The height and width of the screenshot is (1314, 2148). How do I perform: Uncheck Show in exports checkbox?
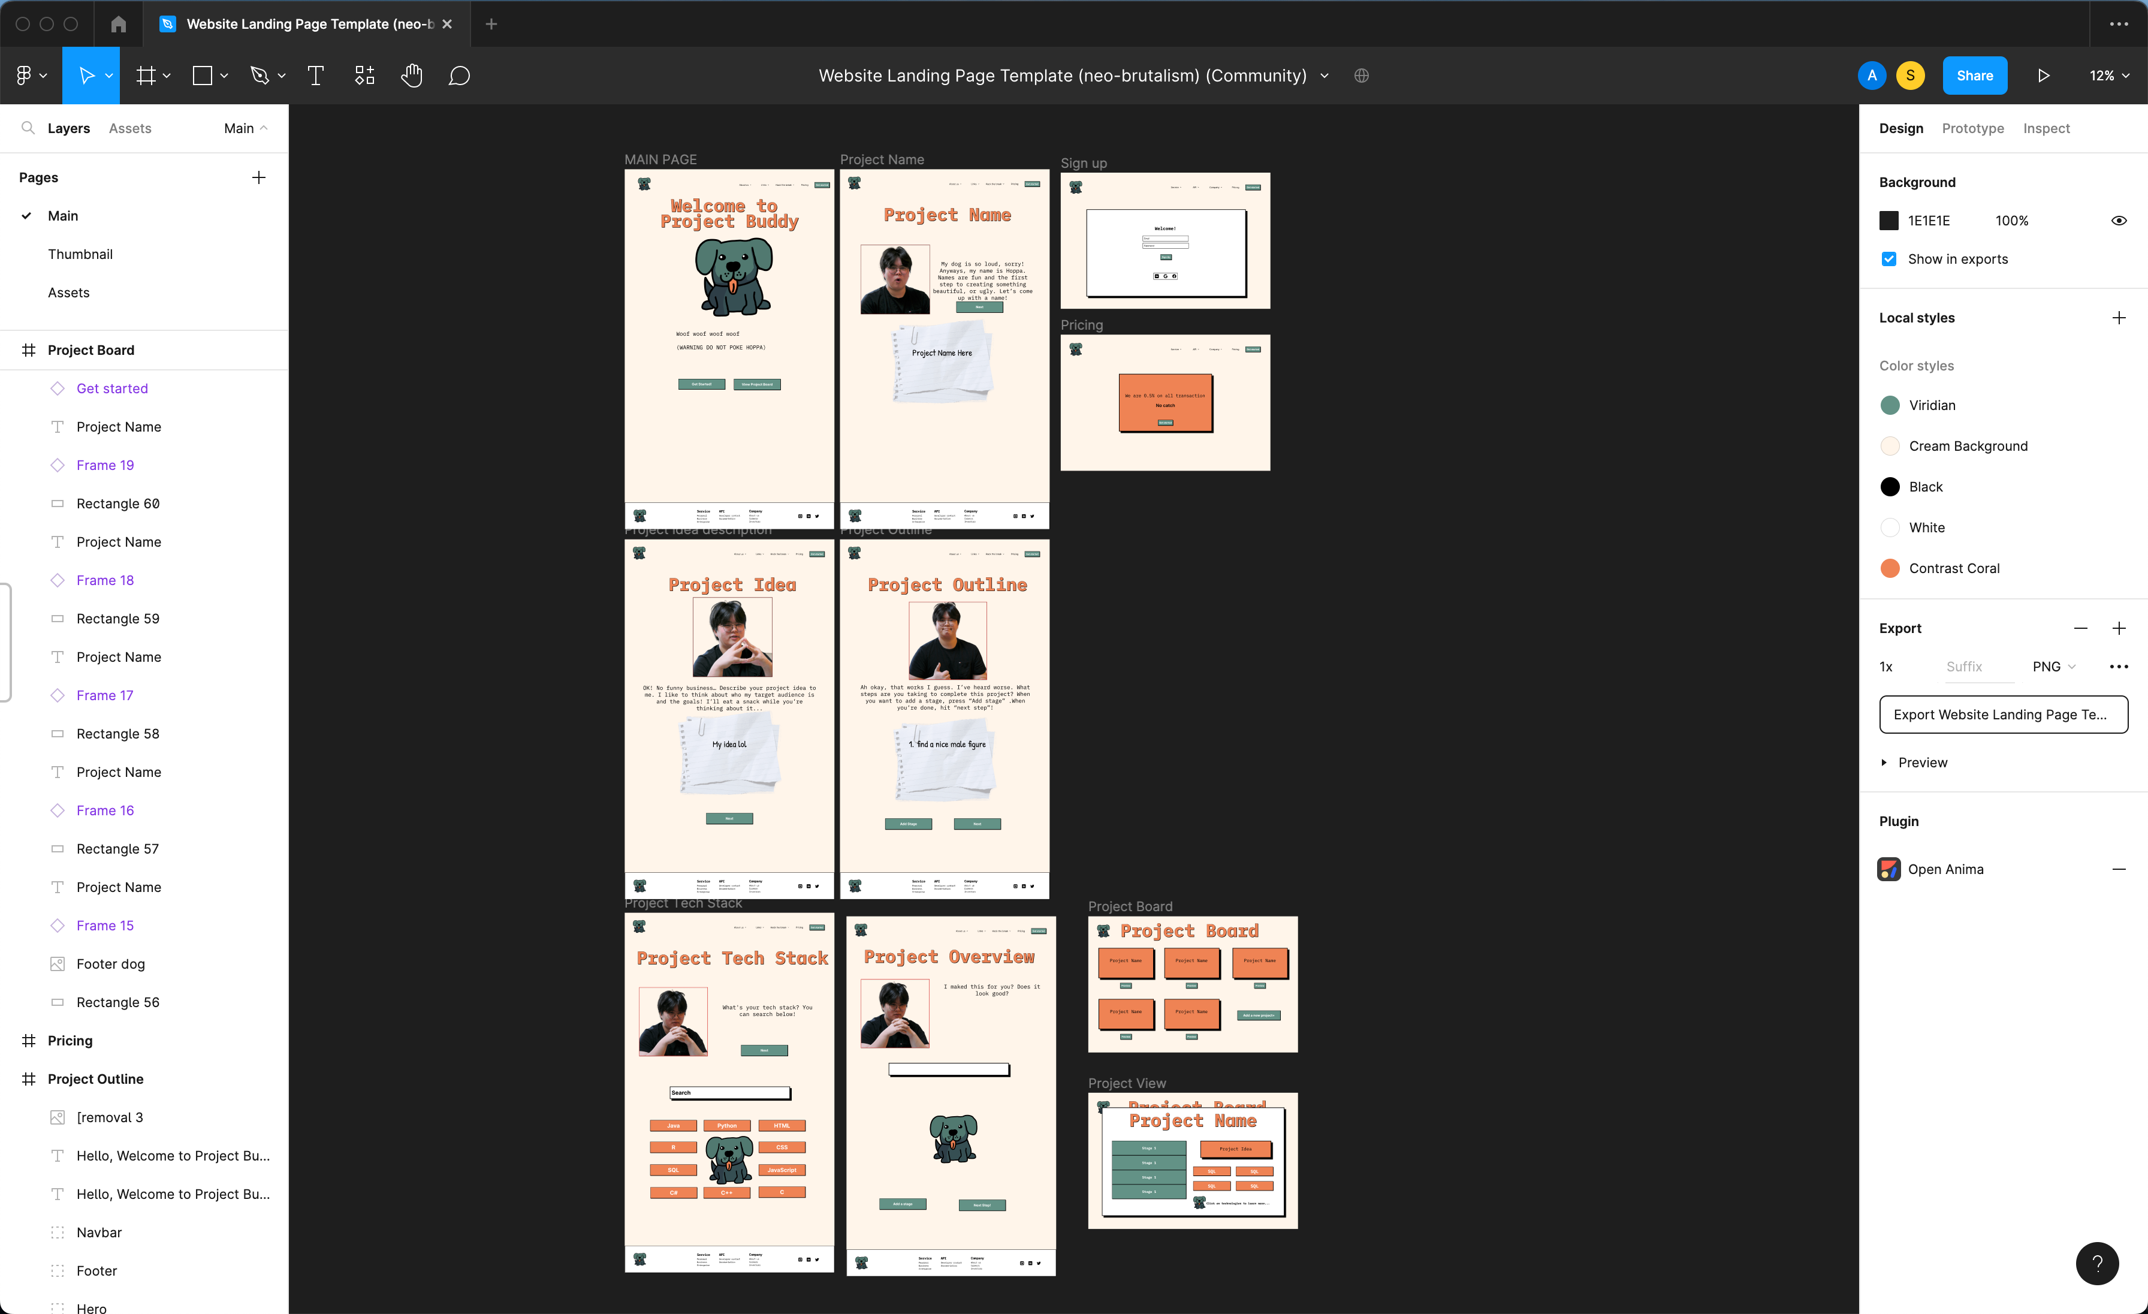pyautogui.click(x=1889, y=259)
